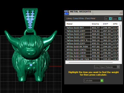
Task: Click the Metal Weights flask icon
Action: [x=66, y=13]
